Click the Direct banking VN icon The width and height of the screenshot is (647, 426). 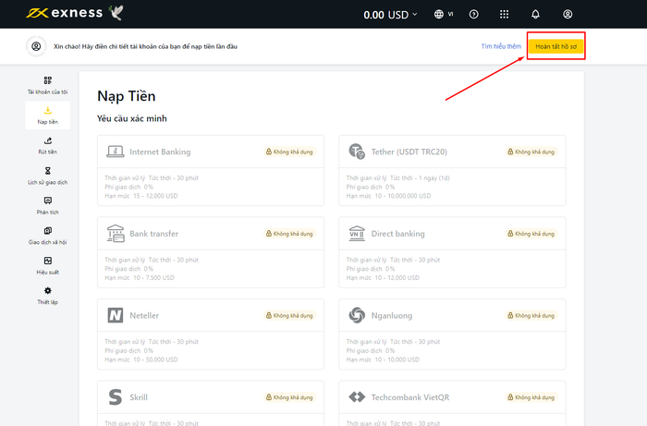pyautogui.click(x=357, y=234)
